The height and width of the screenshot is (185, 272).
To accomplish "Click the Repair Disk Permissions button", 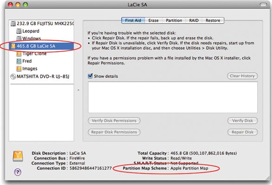I will (x=114, y=132).
